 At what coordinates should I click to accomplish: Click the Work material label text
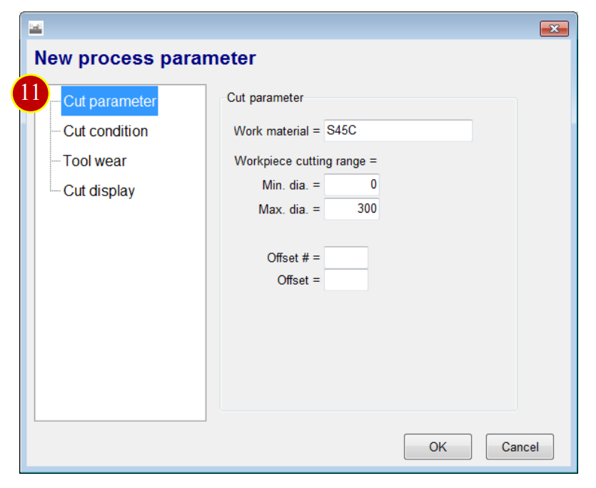pyautogui.click(x=271, y=131)
